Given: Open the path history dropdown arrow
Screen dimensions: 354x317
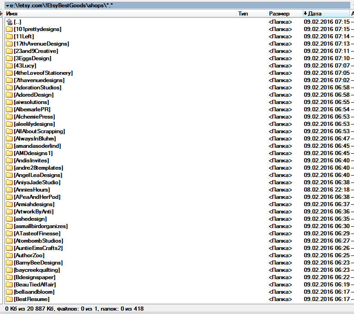Looking at the screenshot, I should click(x=7, y=5).
